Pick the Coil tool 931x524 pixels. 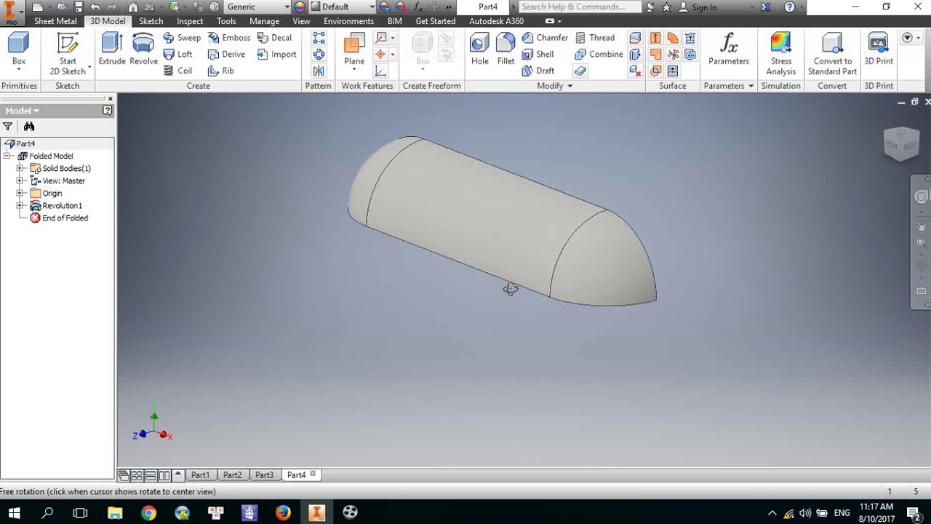pyautogui.click(x=178, y=71)
